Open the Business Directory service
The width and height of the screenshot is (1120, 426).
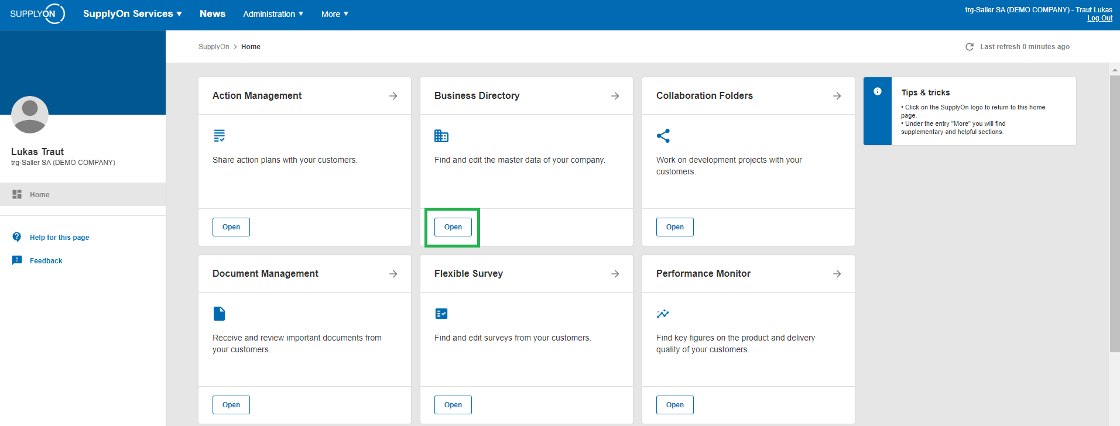pyautogui.click(x=453, y=227)
